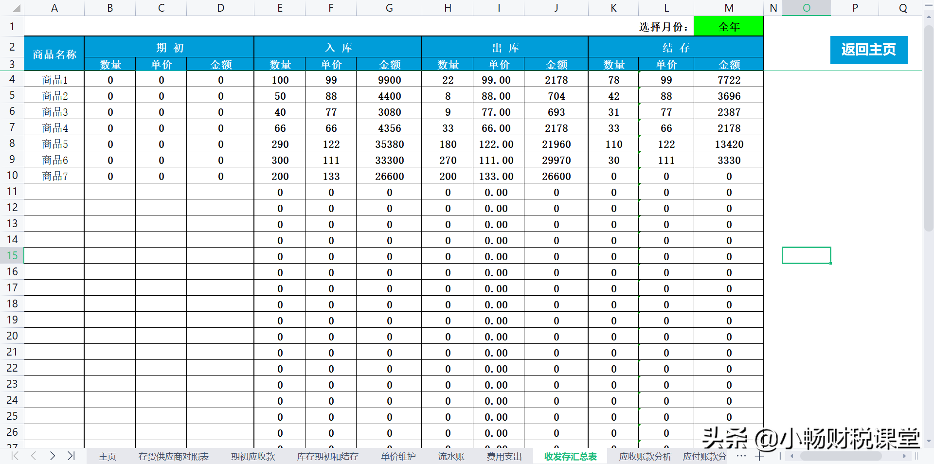
Task: Select column G header
Action: click(x=389, y=8)
